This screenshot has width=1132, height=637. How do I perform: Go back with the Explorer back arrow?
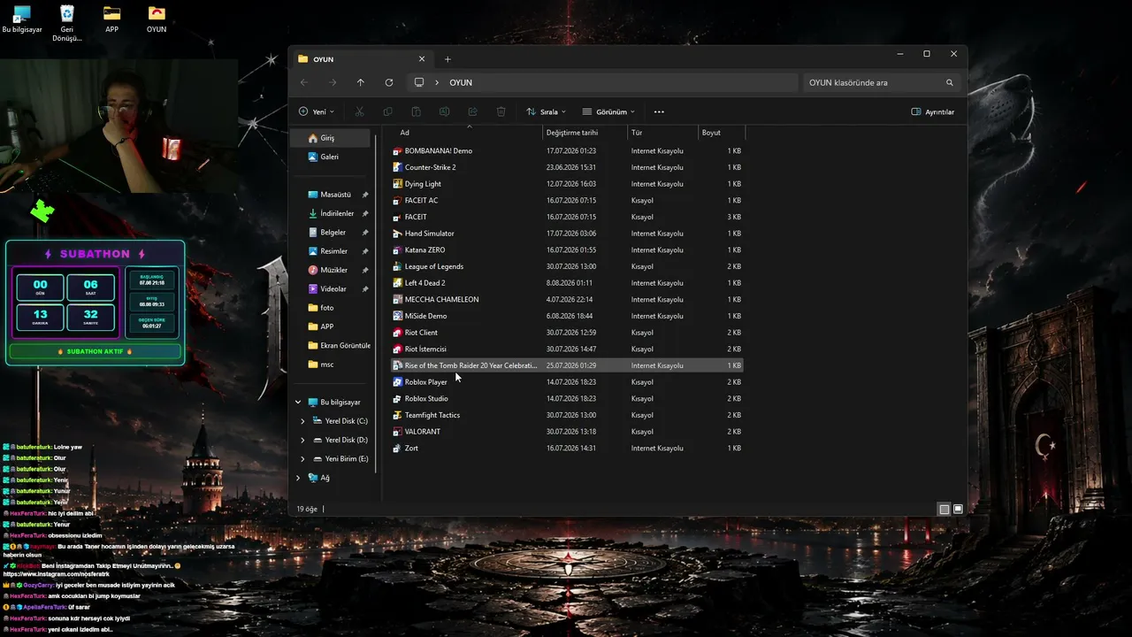click(304, 82)
